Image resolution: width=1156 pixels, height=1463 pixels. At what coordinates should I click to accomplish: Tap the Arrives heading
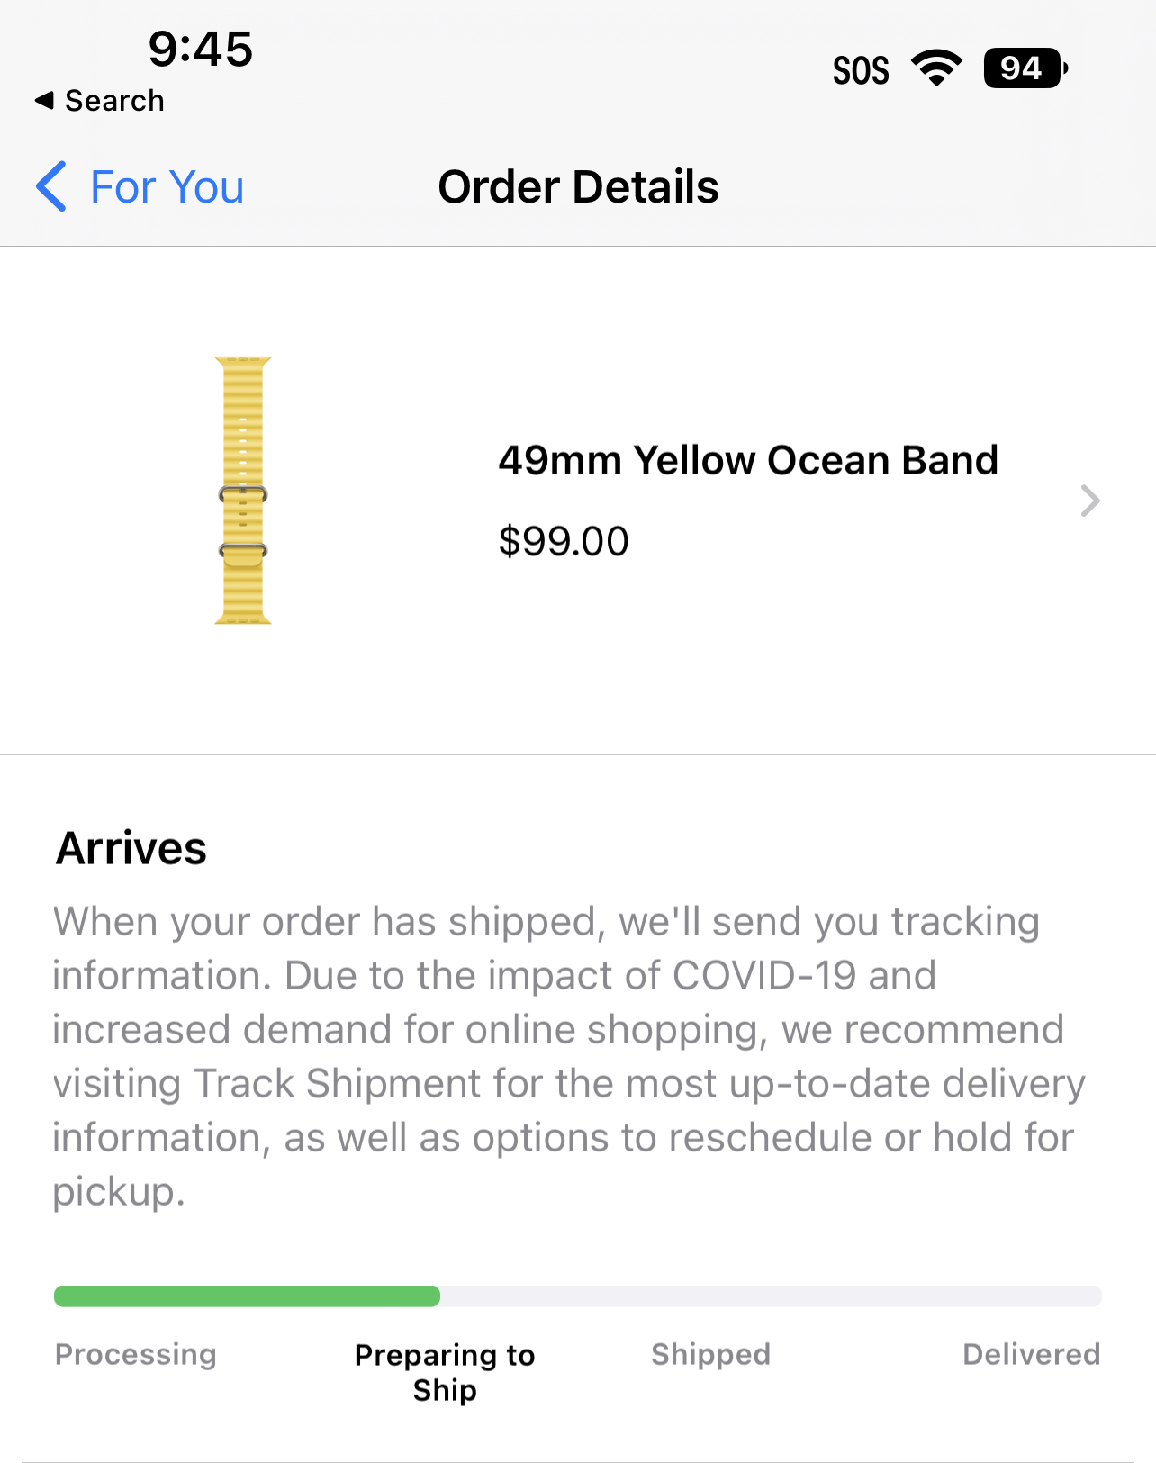click(131, 848)
